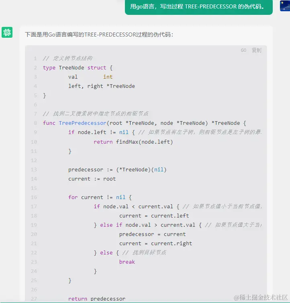Image resolution: width=290 pixels, height=303 pixels.
Task: Click the line 'predecessor = current'
Action: [x=153, y=234]
